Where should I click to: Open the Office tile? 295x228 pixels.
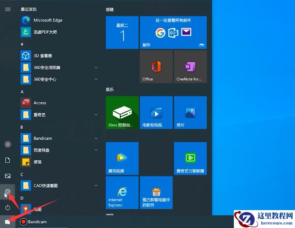pos(156,67)
